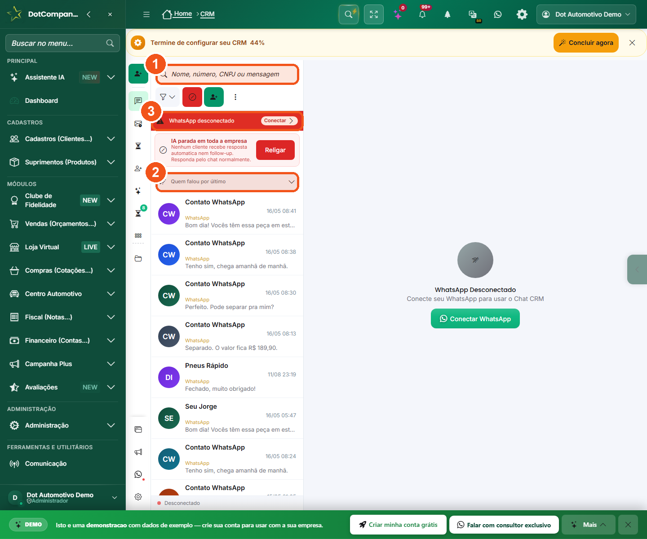Open the Pneus Rápido conversation

[227, 377]
